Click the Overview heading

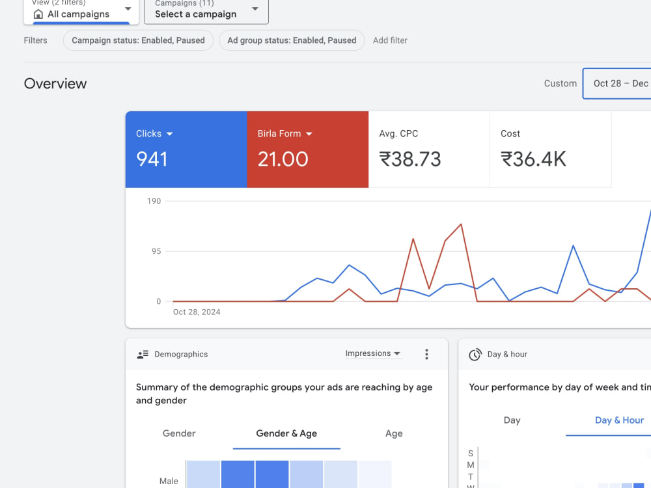point(55,83)
